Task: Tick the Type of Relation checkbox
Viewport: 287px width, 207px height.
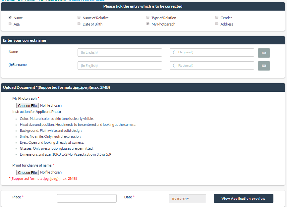Action: [148, 17]
